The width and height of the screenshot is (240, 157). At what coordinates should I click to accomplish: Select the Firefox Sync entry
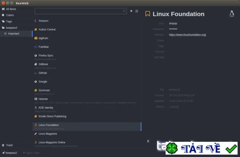pyautogui.click(x=87, y=57)
